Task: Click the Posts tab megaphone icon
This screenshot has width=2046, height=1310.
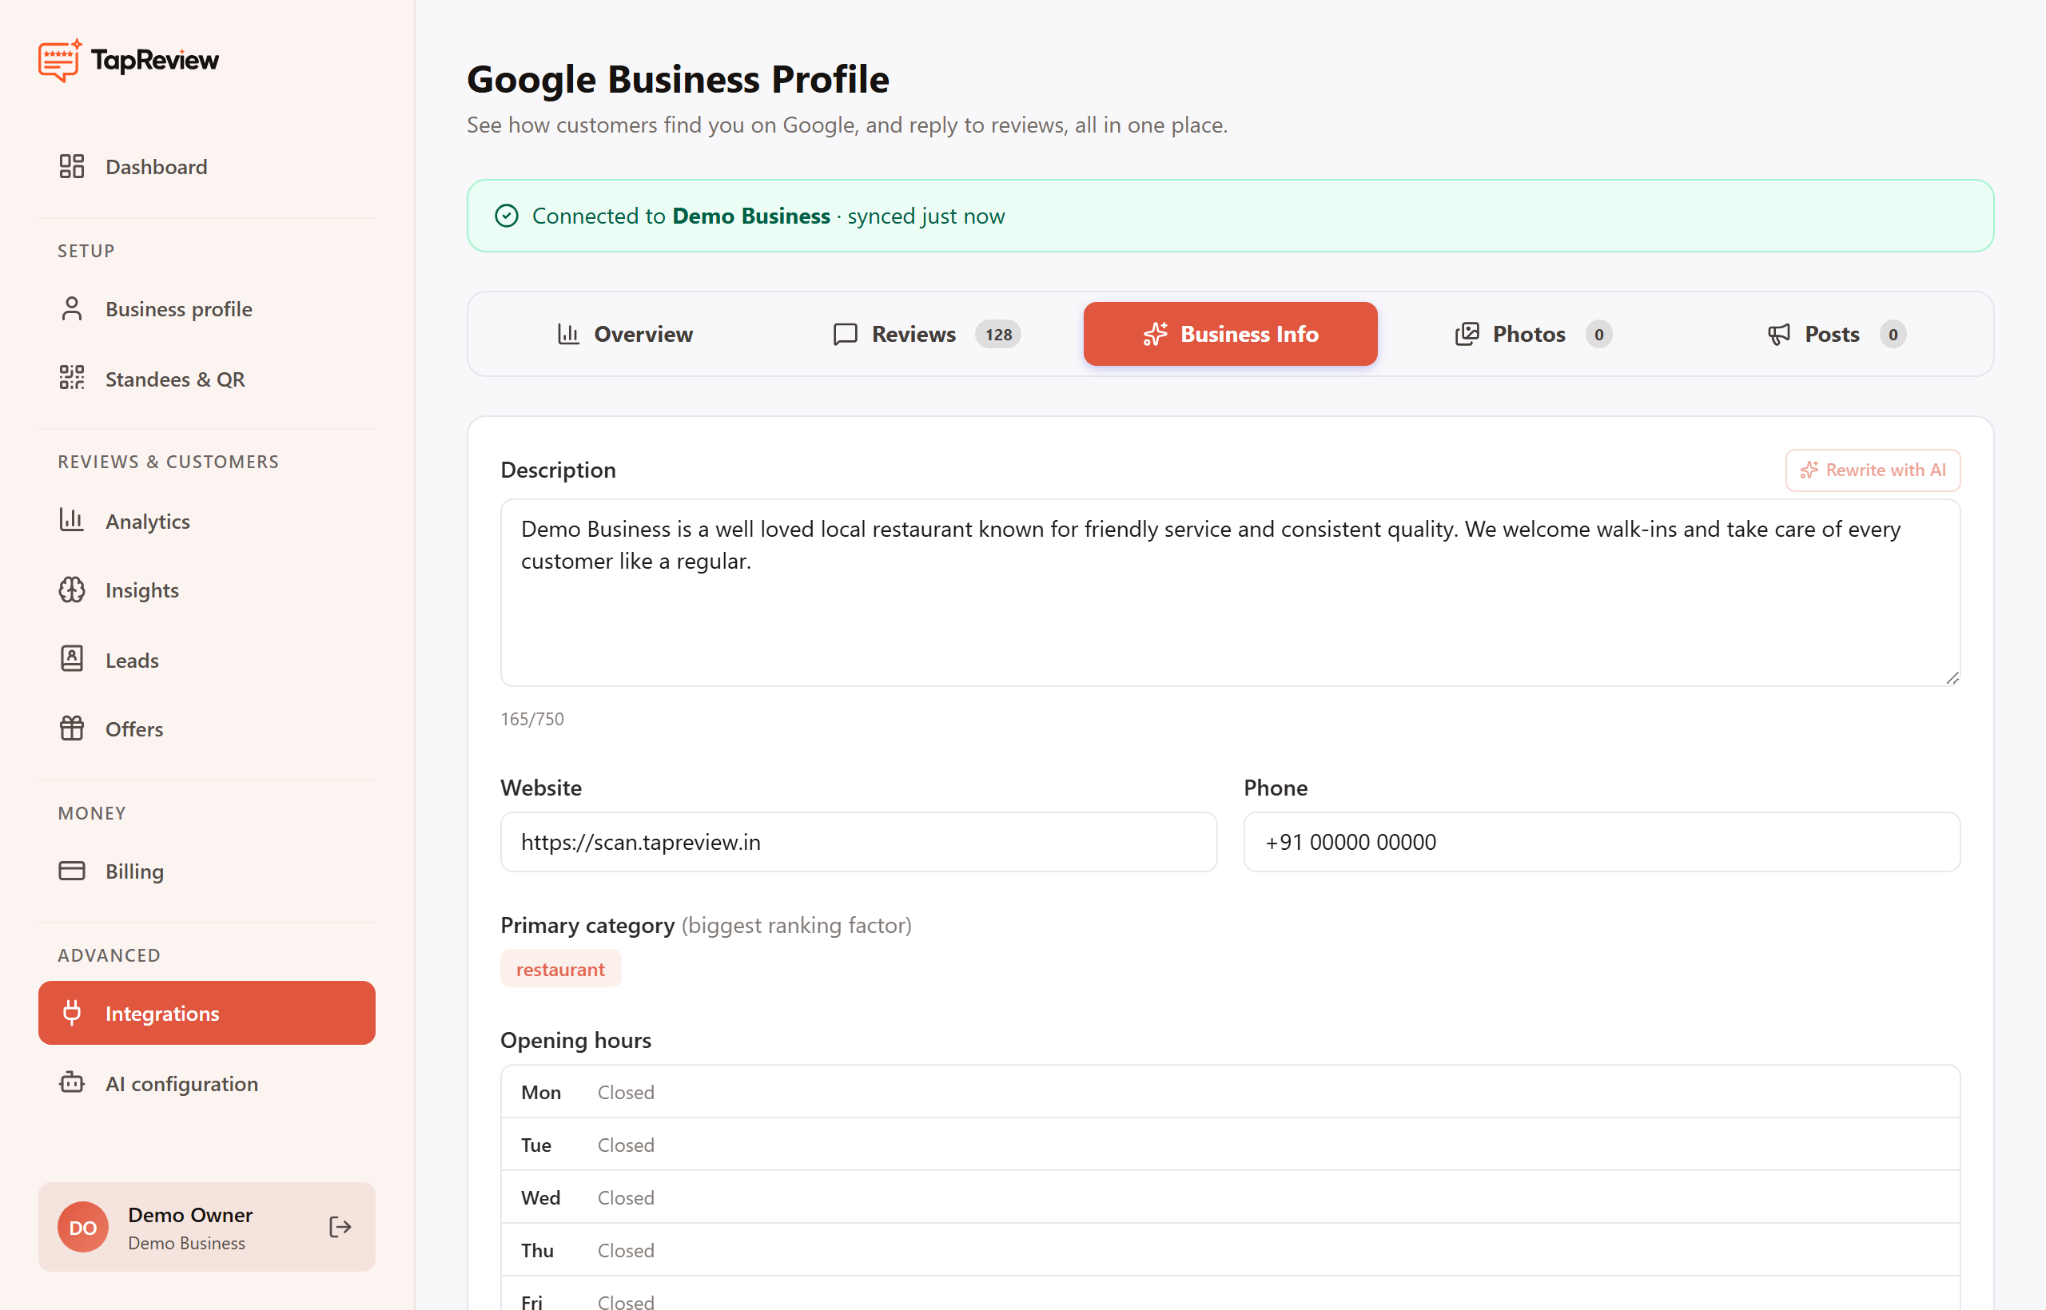Action: pos(1779,335)
